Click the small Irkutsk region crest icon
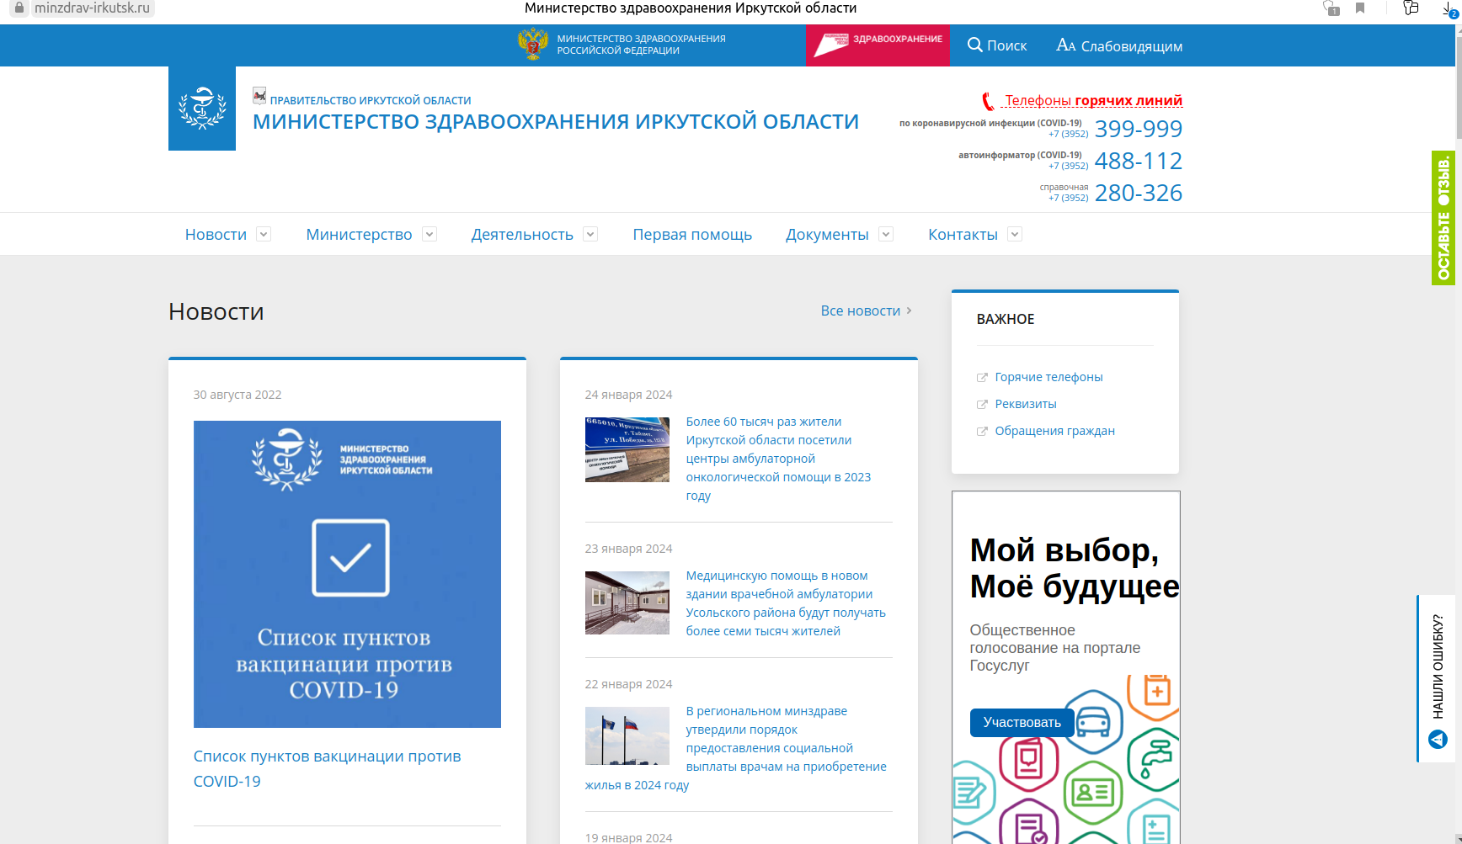 [259, 96]
